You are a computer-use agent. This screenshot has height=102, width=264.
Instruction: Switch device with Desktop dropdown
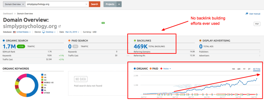coord(51,32)
